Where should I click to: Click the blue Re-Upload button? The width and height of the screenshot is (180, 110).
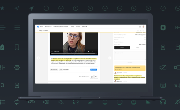pyautogui.click(x=94, y=69)
